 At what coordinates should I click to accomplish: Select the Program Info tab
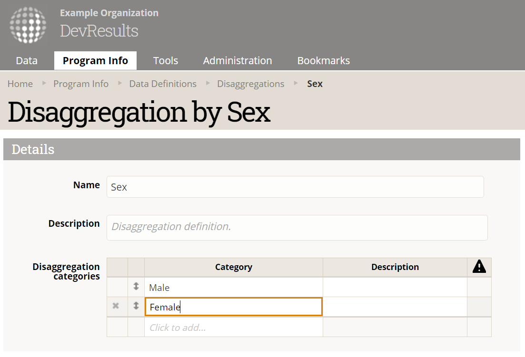pos(95,61)
